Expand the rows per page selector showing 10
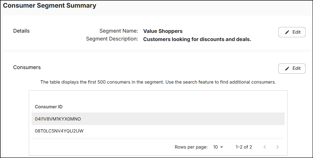Viewport: 313px width, 158px height. pyautogui.click(x=218, y=147)
